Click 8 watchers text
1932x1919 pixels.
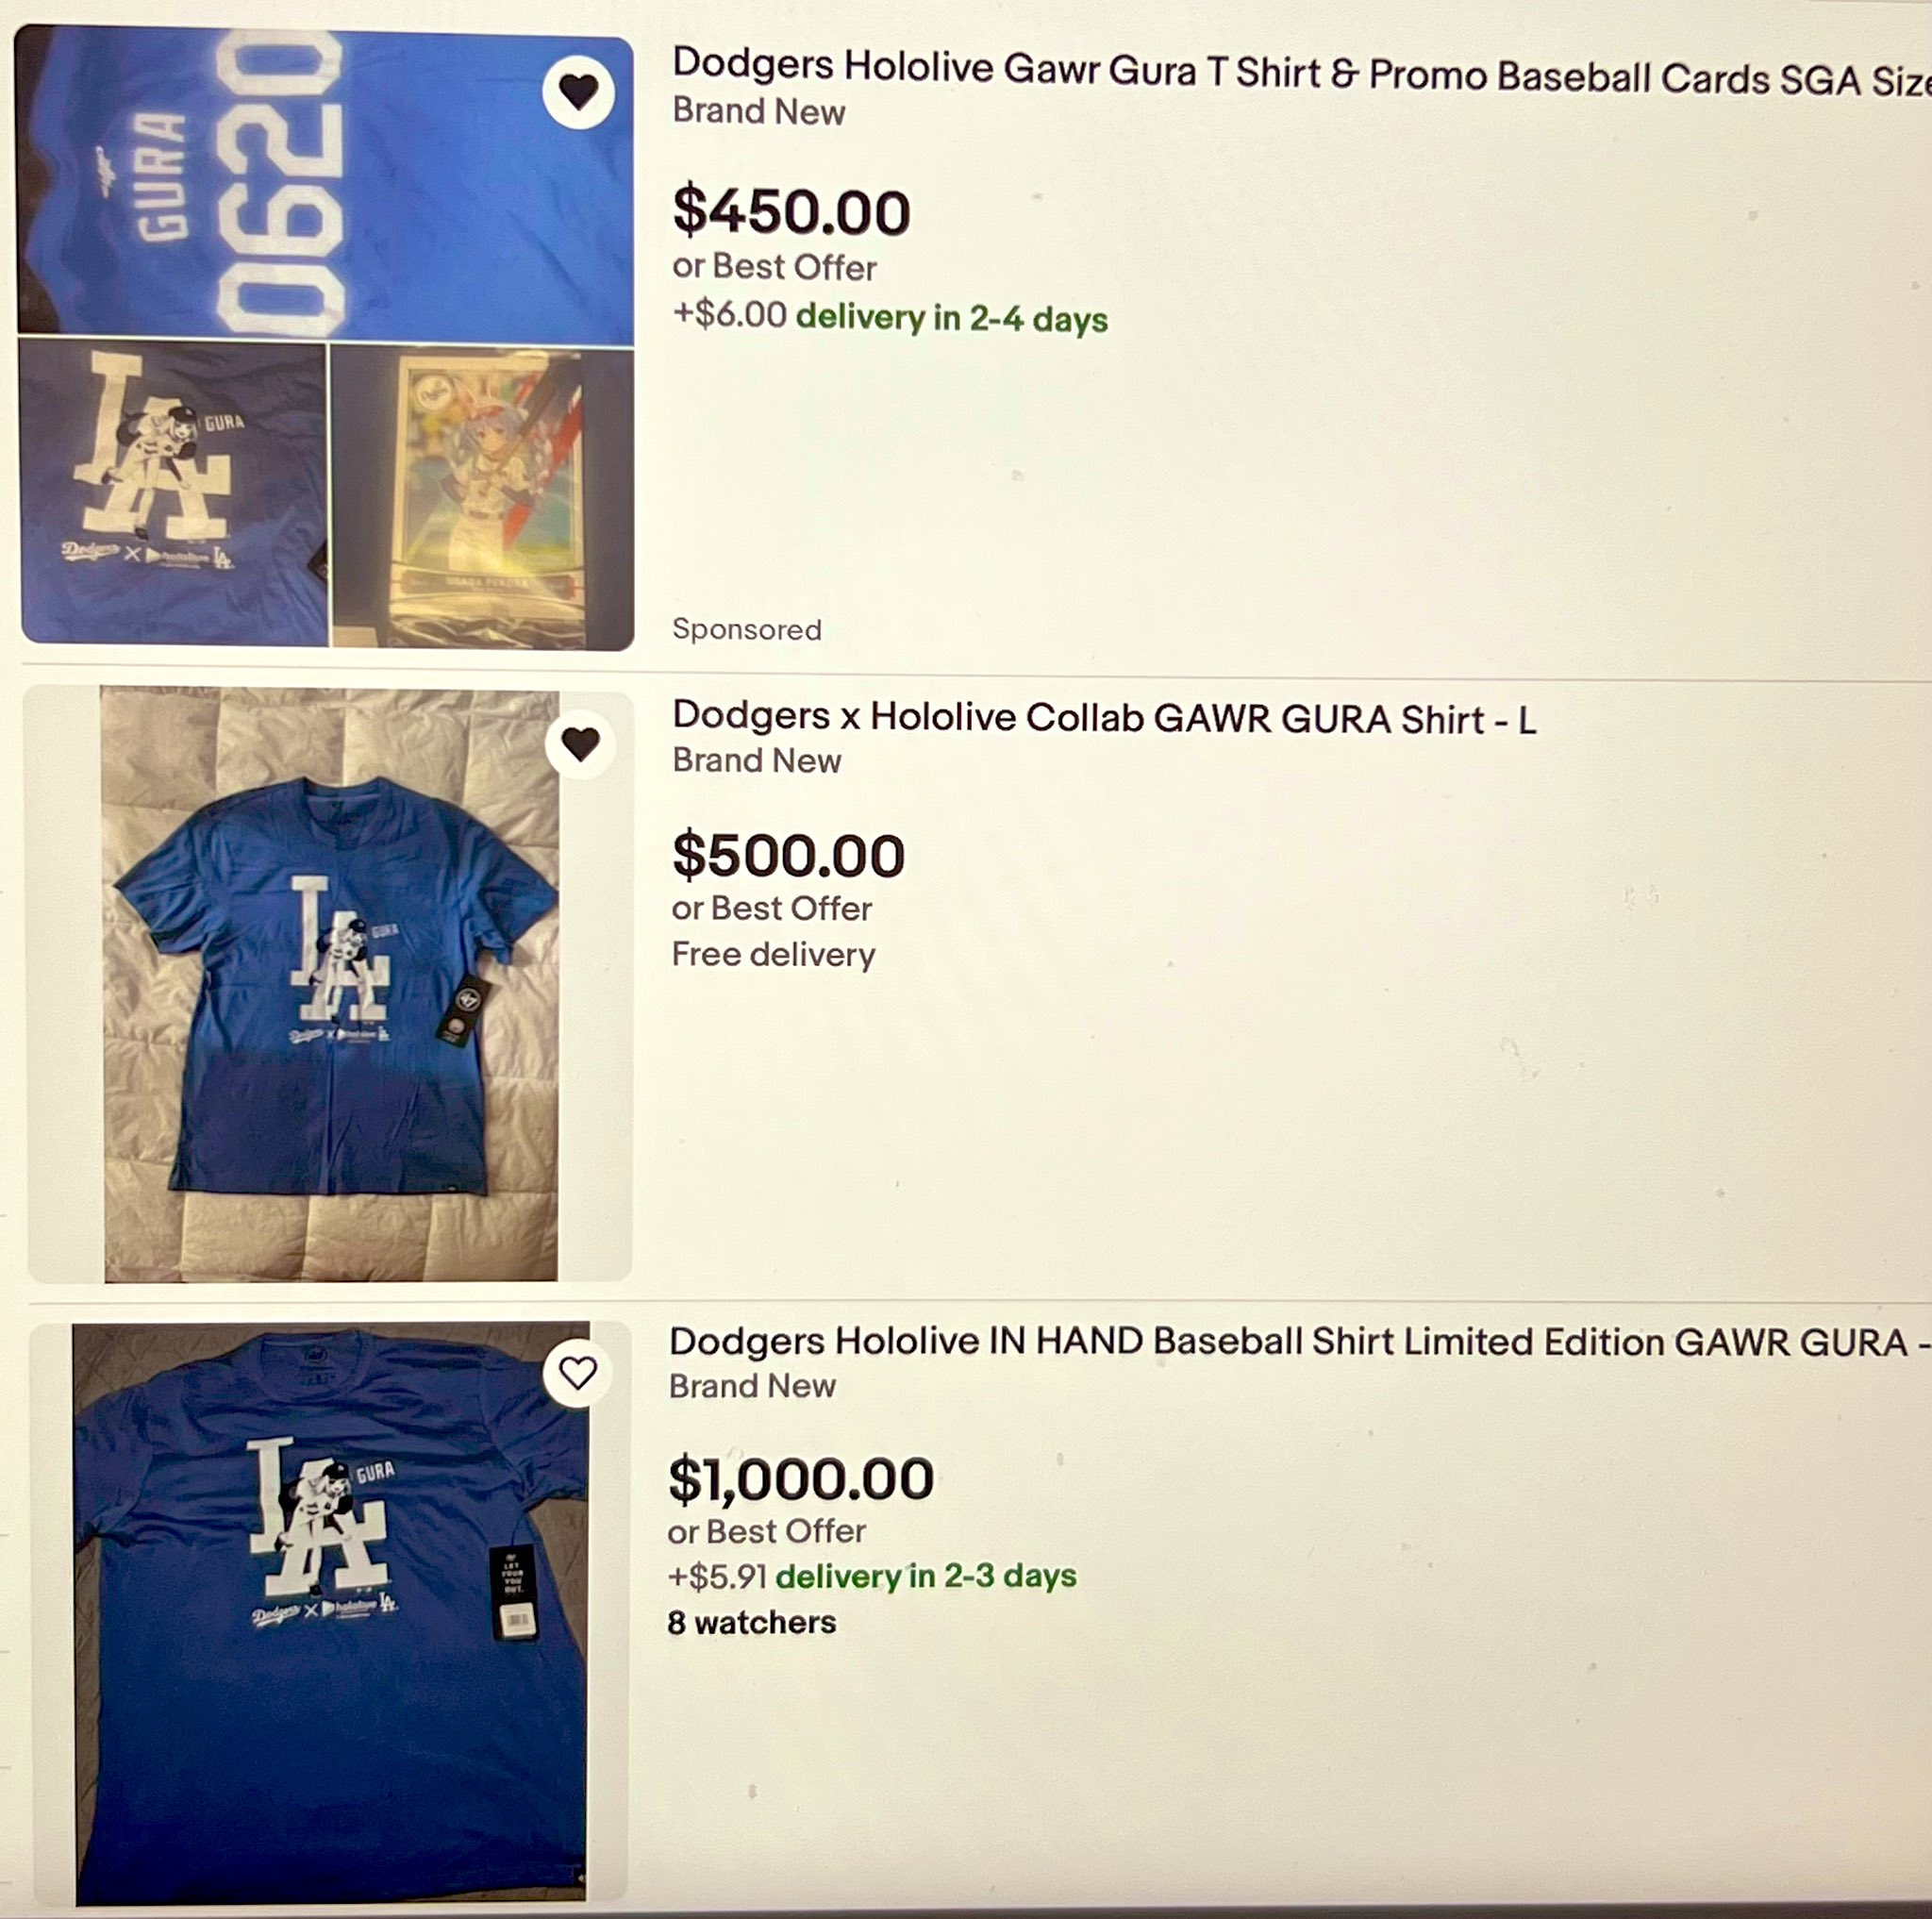point(751,1622)
